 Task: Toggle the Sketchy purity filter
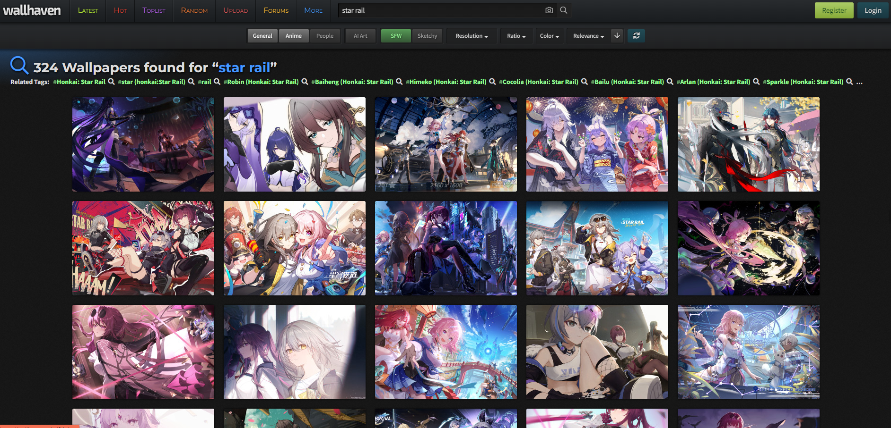[427, 36]
